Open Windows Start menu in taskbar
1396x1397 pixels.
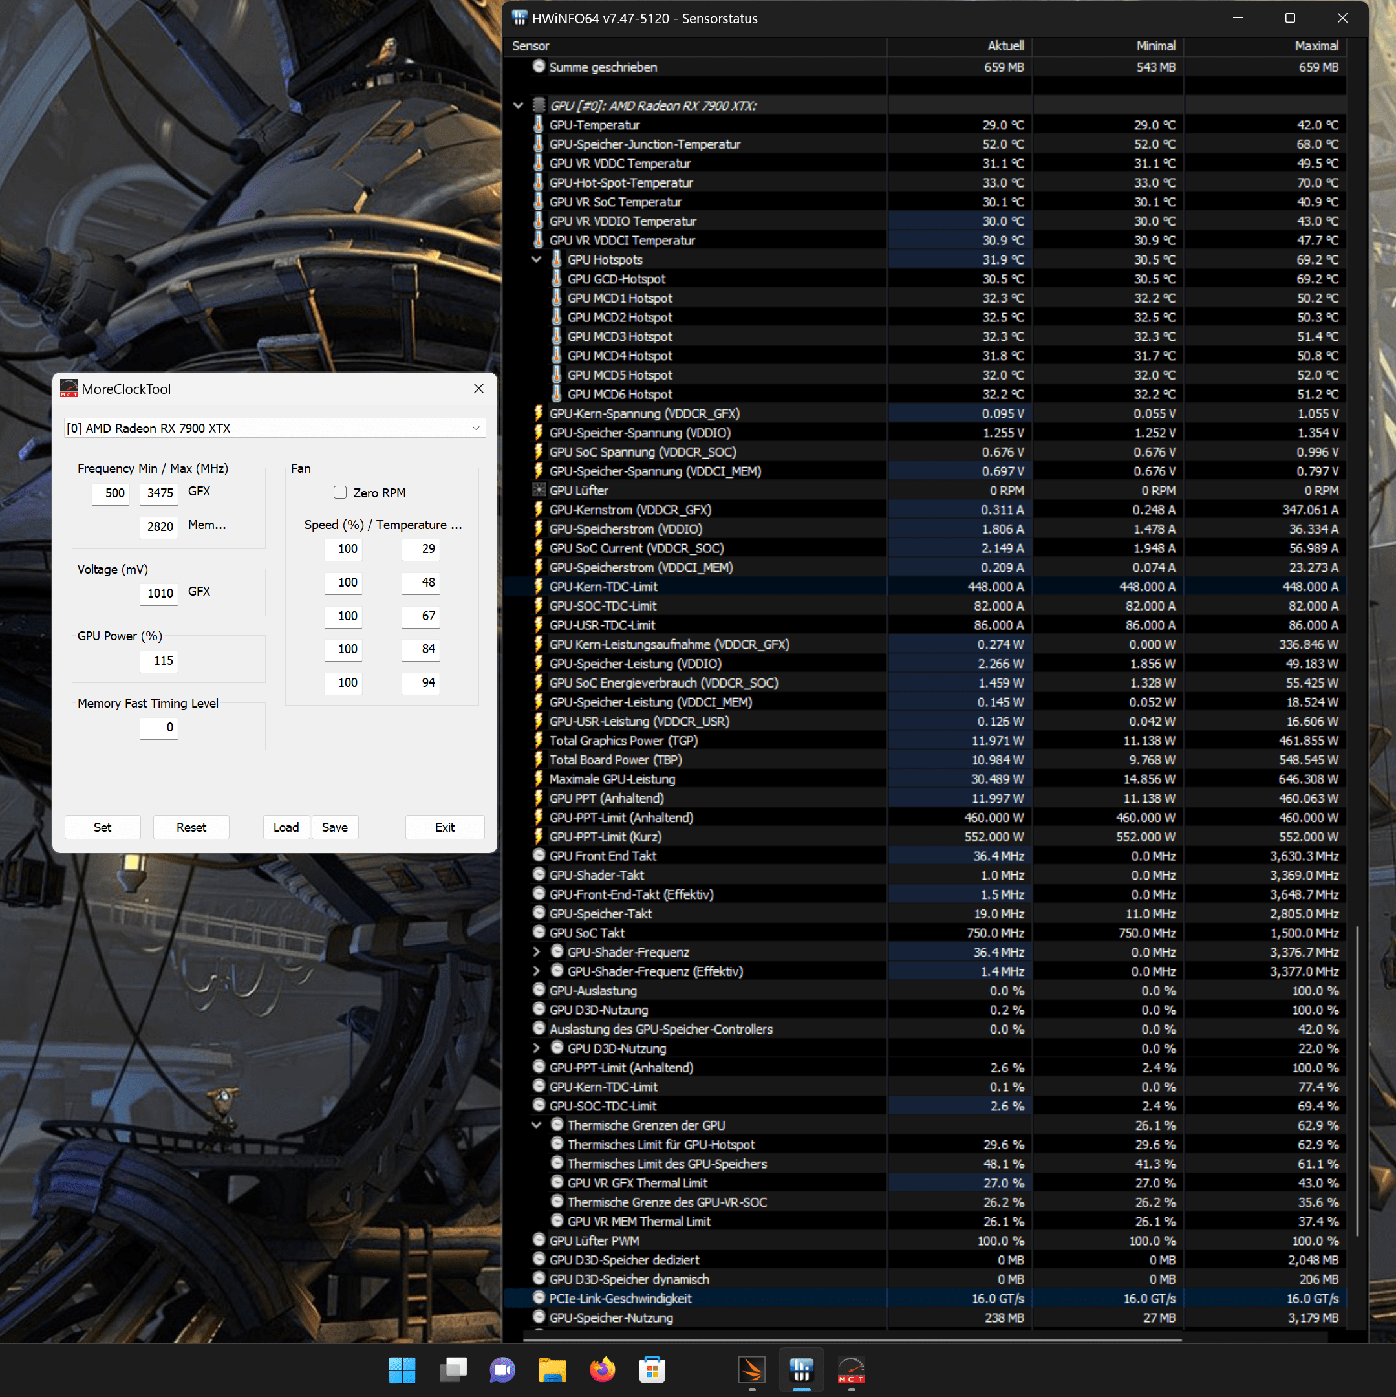[x=402, y=1370]
